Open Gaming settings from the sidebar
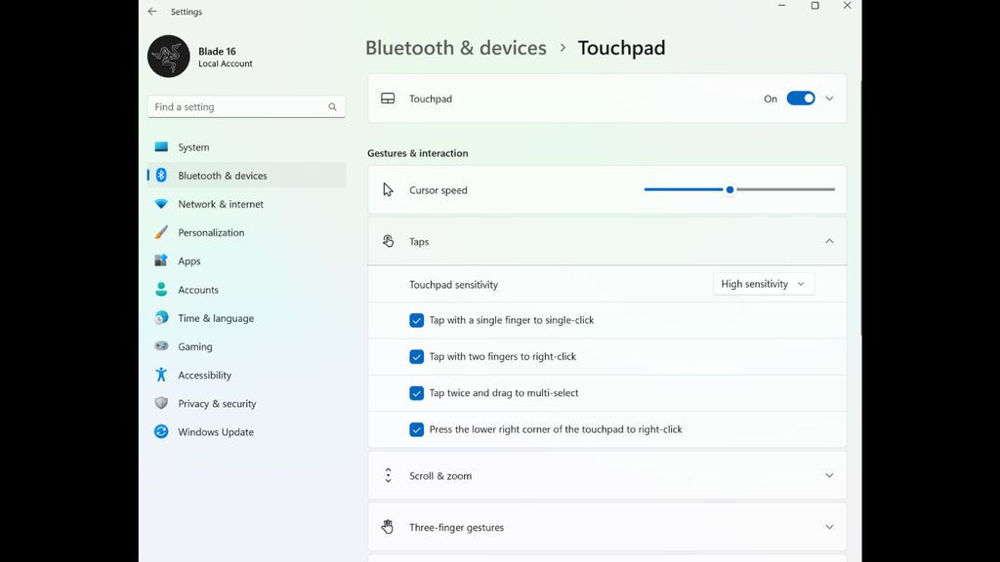 pyautogui.click(x=161, y=346)
